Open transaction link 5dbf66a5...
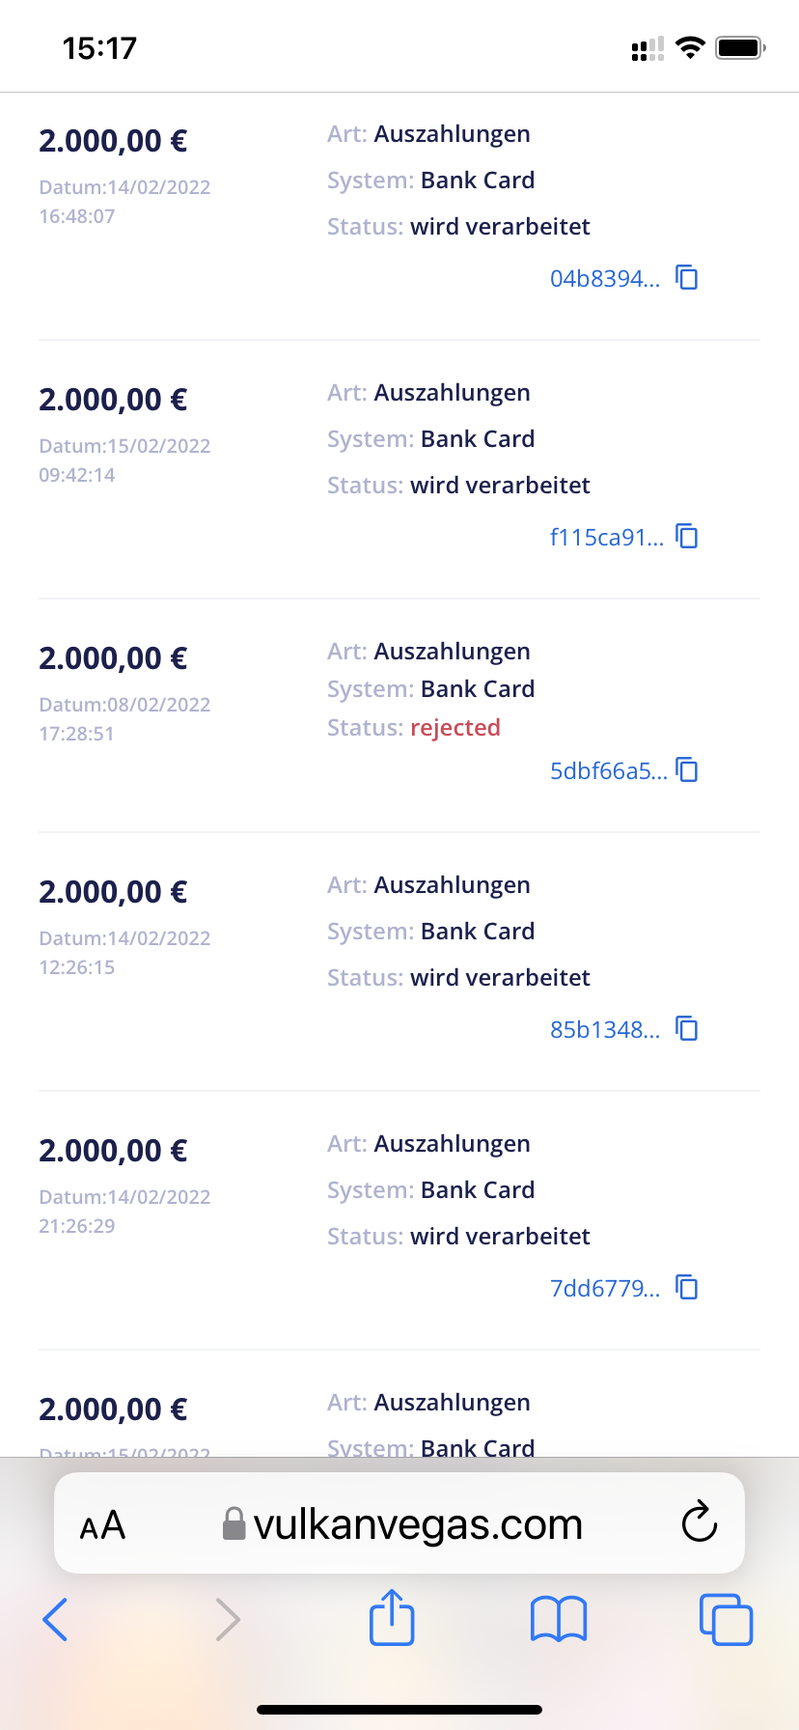 tap(608, 771)
